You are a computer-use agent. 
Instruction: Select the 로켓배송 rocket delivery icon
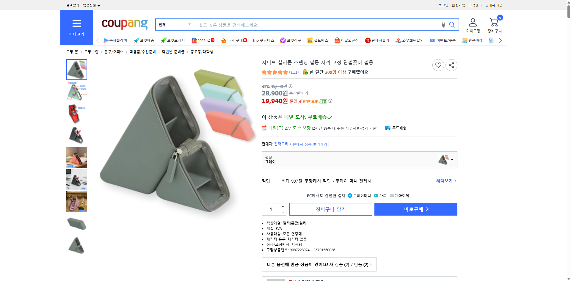coord(136,40)
